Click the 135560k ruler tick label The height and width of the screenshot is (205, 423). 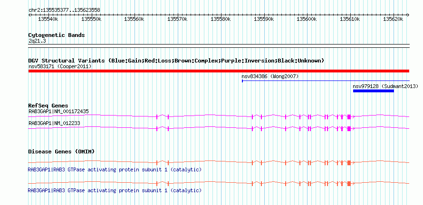coord(135,19)
